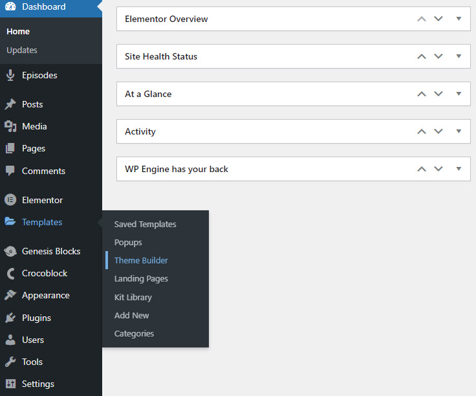Click the Plugins plug icon

10,318
